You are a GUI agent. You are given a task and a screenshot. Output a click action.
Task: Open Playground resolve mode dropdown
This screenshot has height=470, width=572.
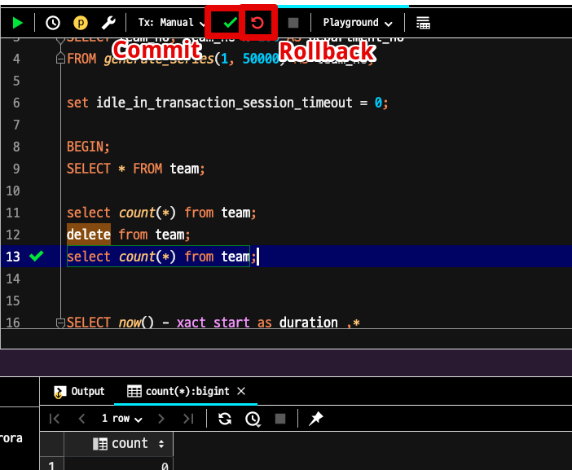(358, 23)
